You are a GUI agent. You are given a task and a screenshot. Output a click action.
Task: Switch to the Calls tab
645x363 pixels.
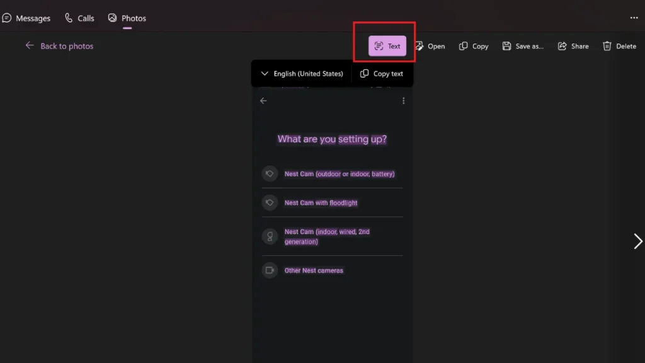pyautogui.click(x=79, y=18)
